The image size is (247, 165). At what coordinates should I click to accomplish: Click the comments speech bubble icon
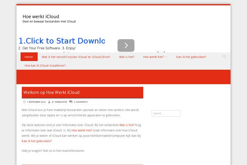pyautogui.click(x=71, y=102)
